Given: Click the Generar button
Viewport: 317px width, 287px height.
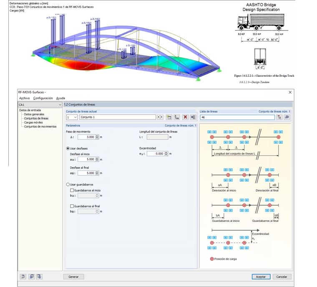Looking at the screenshot, I should point(73,277).
